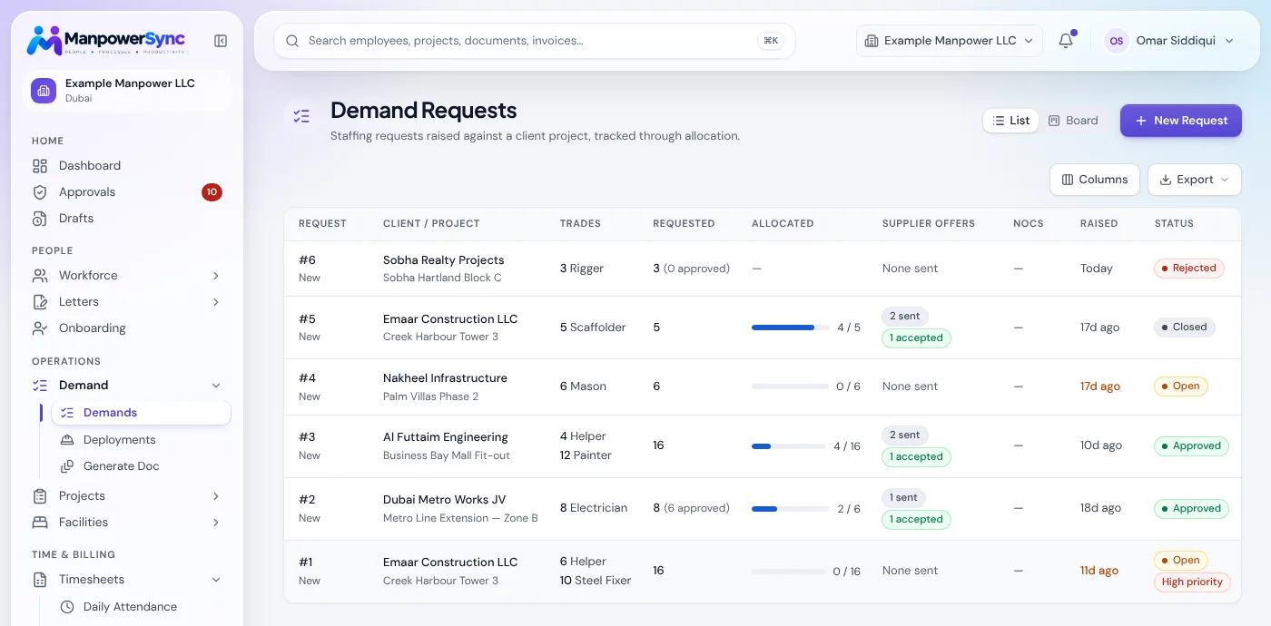
Task: Click the 4 / 5 allocation progress bar
Action: click(x=790, y=328)
